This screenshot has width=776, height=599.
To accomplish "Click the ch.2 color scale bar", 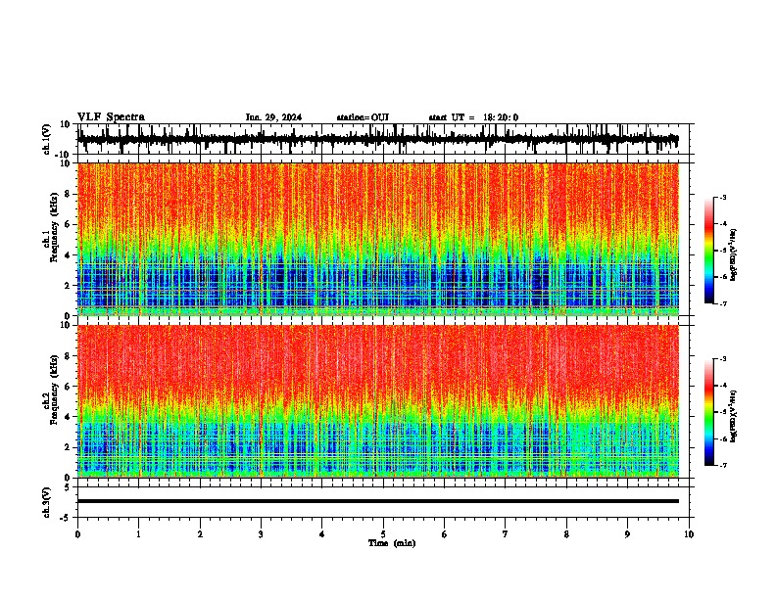I will 708,412.
